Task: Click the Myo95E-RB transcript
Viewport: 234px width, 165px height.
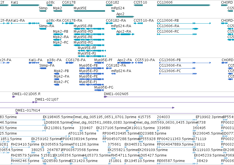Action: pos(89,29)
